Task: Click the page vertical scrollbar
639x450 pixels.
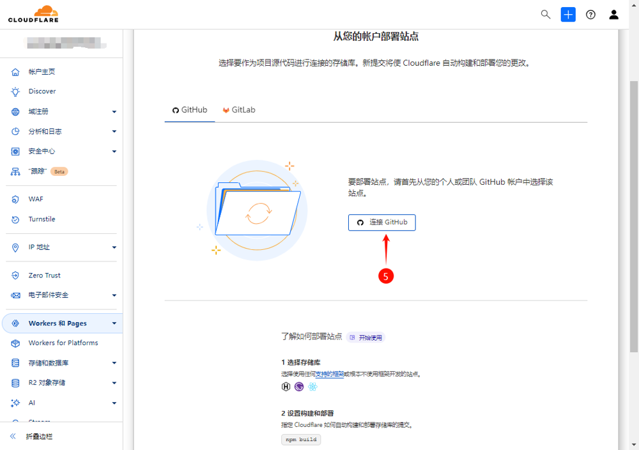Action: pyautogui.click(x=633, y=217)
